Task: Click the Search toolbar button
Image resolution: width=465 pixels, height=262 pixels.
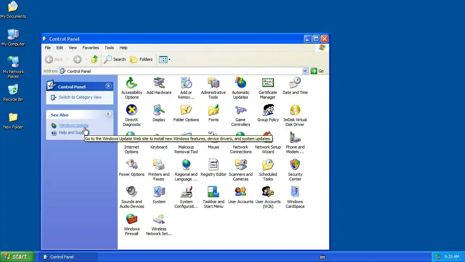Action: pyautogui.click(x=115, y=59)
